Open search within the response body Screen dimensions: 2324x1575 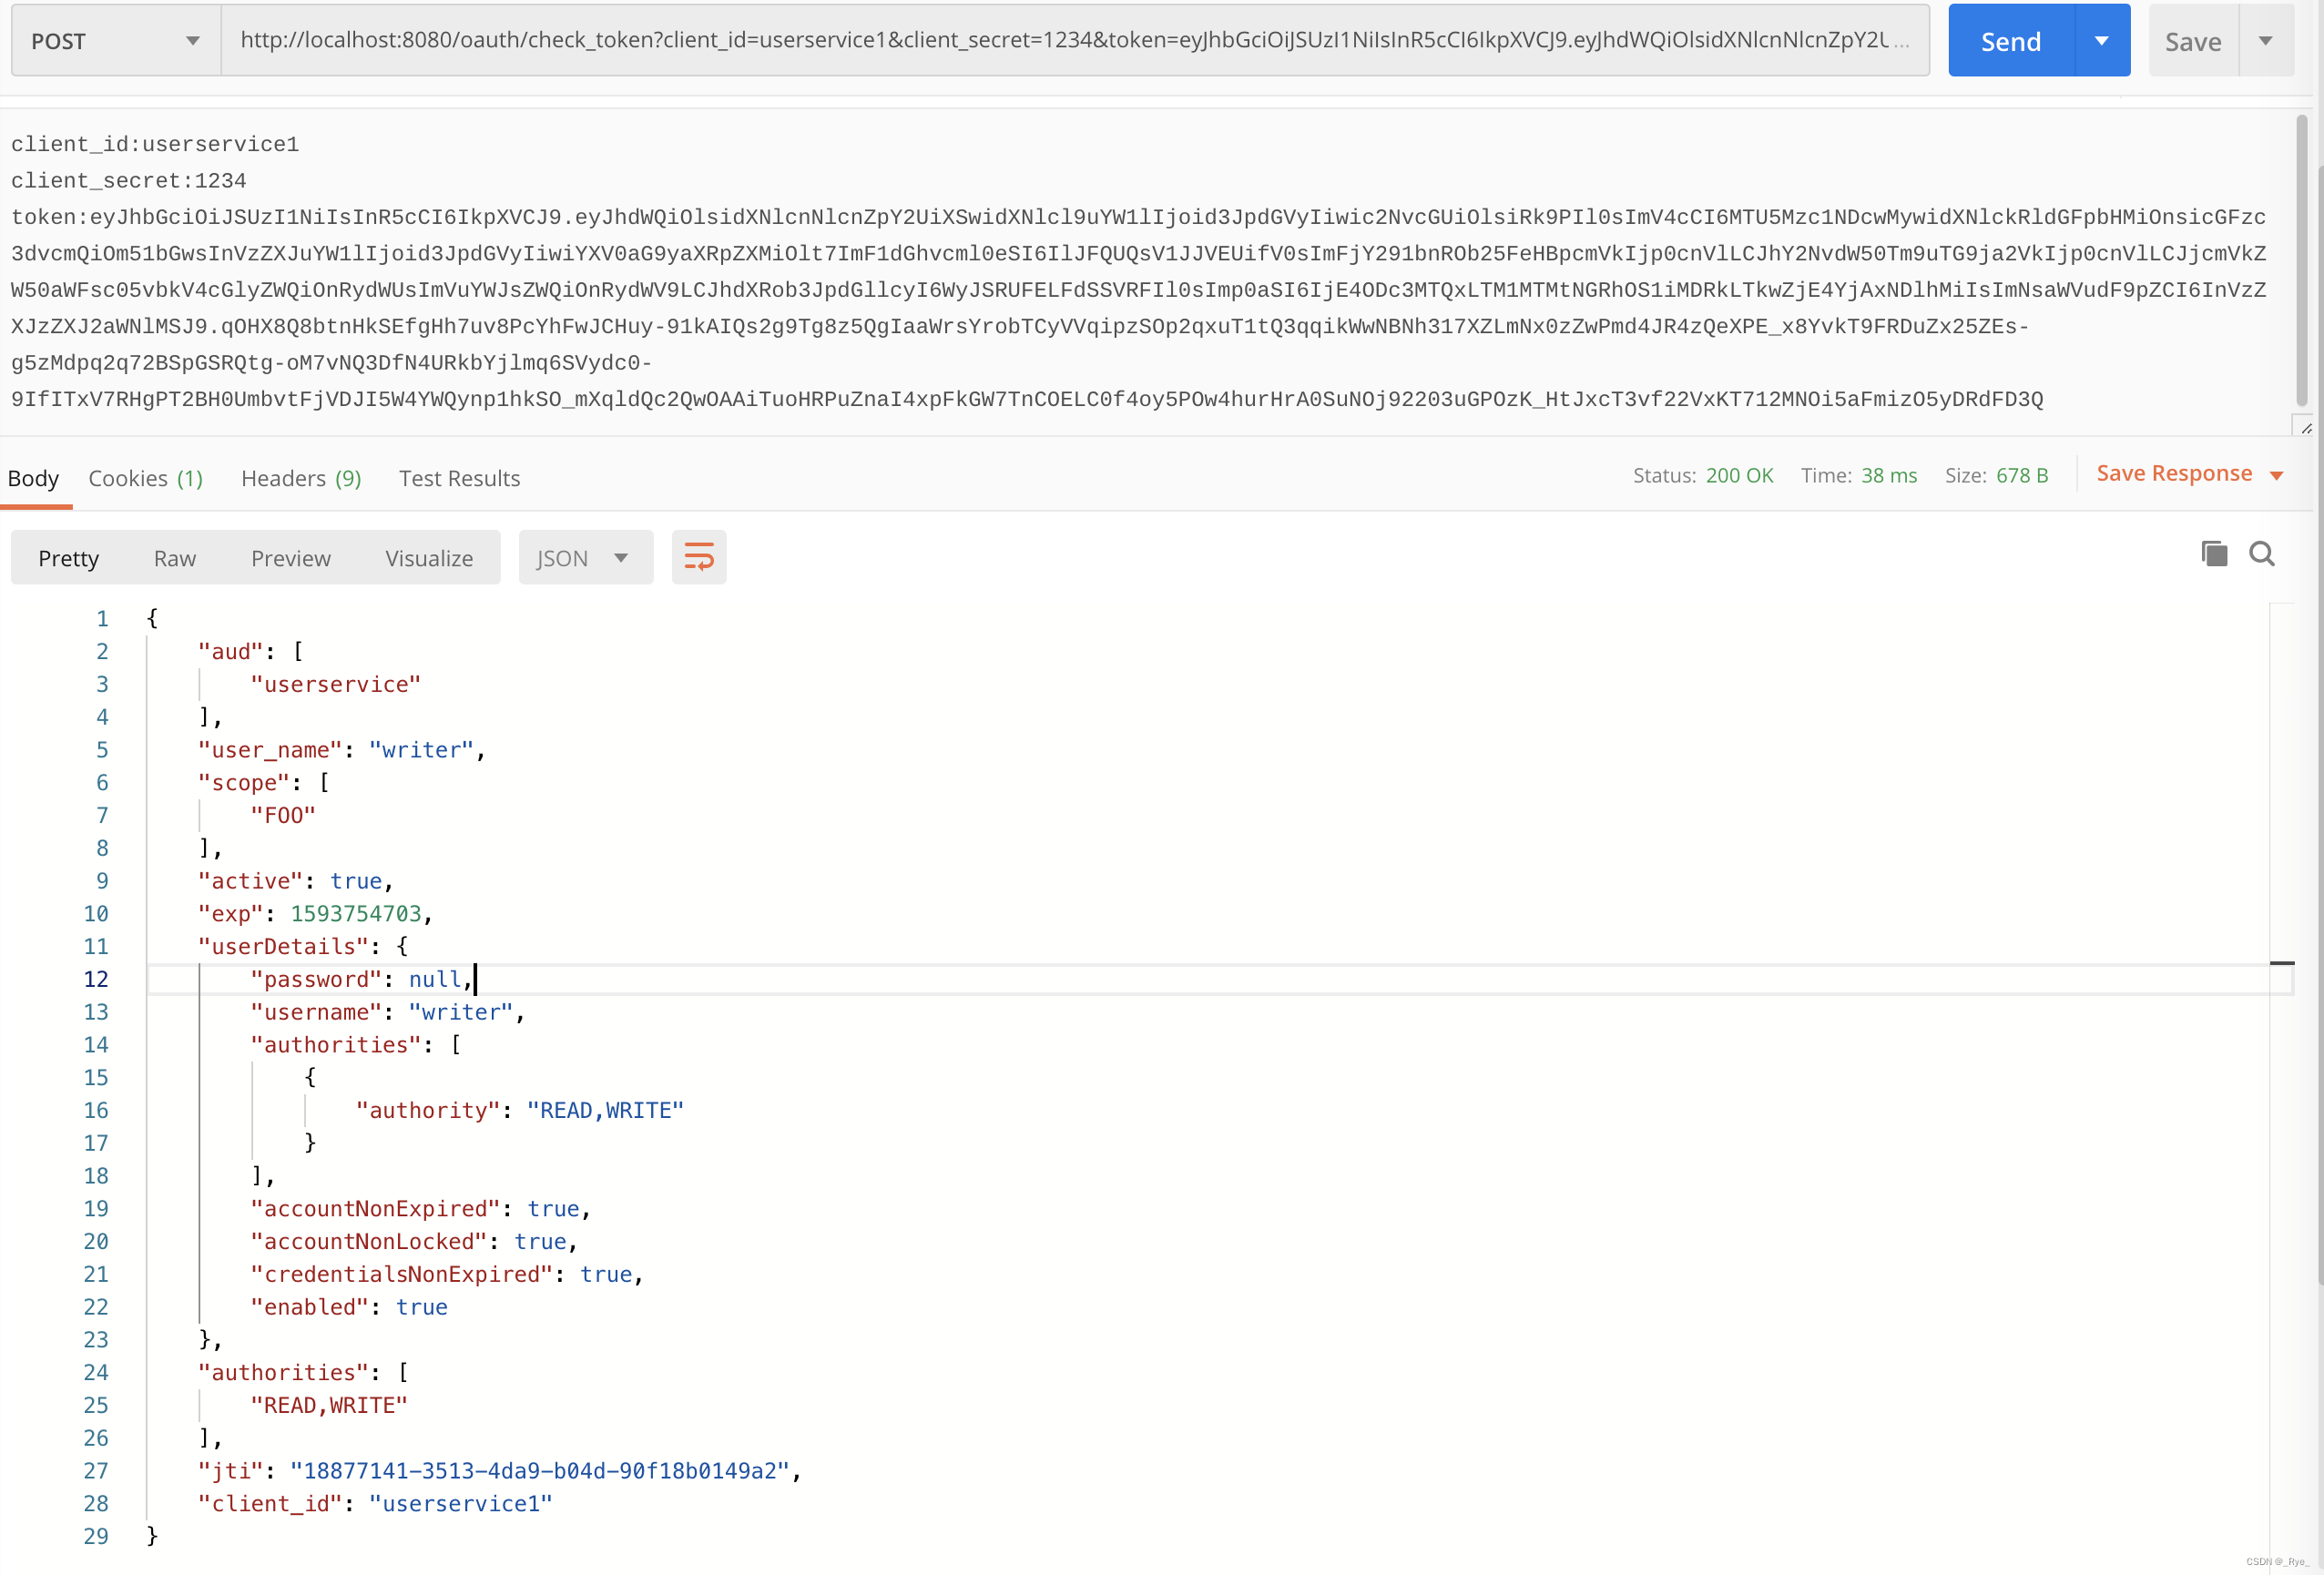click(2262, 553)
